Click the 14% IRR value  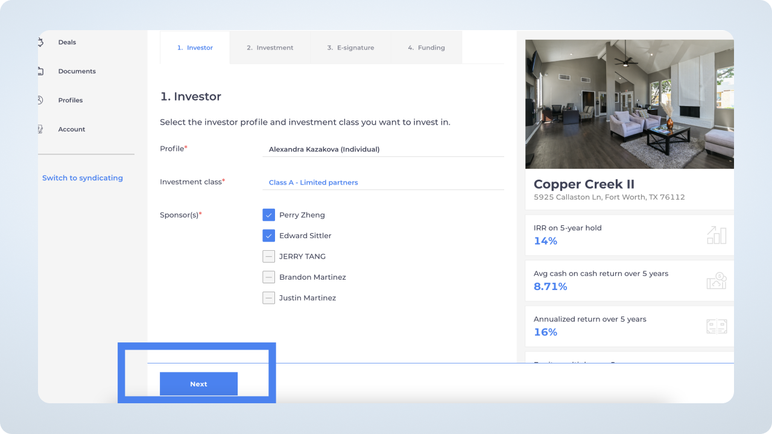pos(545,241)
